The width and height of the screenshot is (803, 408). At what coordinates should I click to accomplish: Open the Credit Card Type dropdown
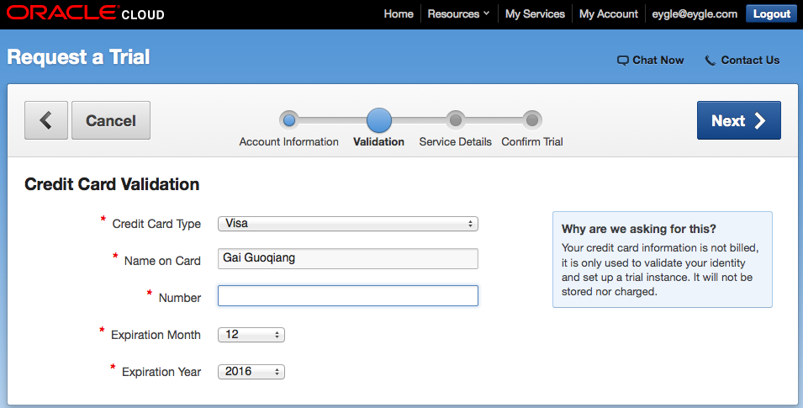coord(348,224)
